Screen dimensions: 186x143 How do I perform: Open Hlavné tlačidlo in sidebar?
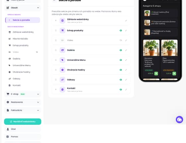click(x=20, y=39)
